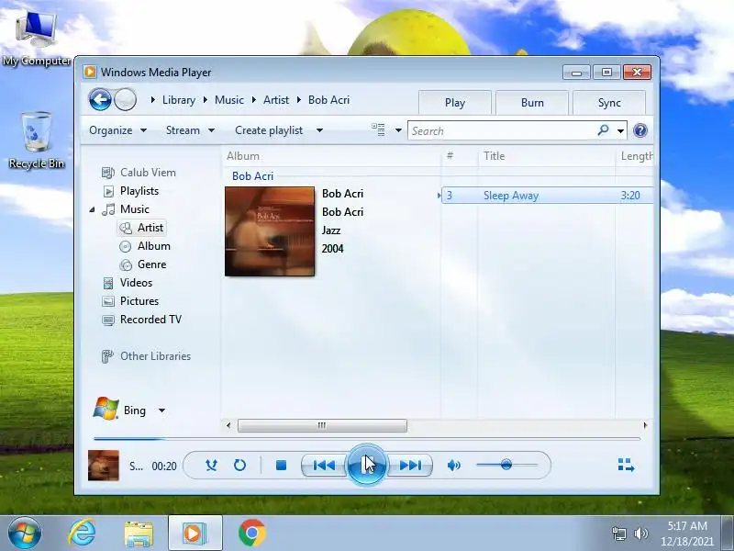Viewport: 734px width, 551px height.
Task: Open the Organize menu
Action: [x=118, y=130]
